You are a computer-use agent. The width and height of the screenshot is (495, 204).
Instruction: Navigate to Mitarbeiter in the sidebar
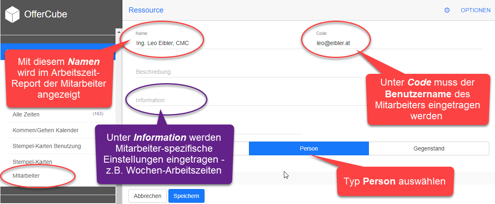(26, 176)
